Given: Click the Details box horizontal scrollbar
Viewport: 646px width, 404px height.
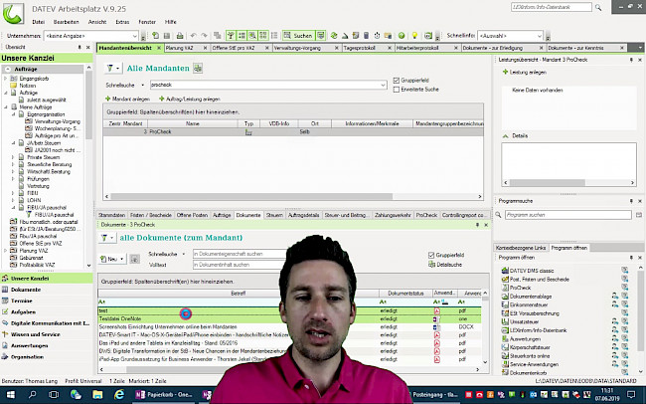Looking at the screenshot, I should [x=548, y=182].
